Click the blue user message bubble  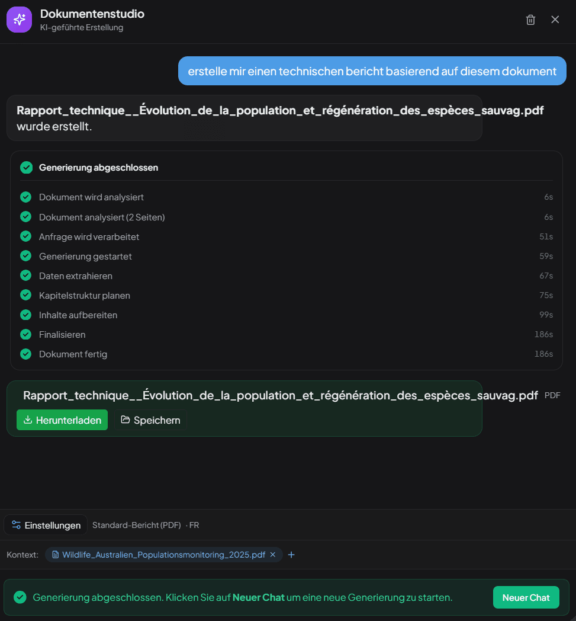click(372, 71)
